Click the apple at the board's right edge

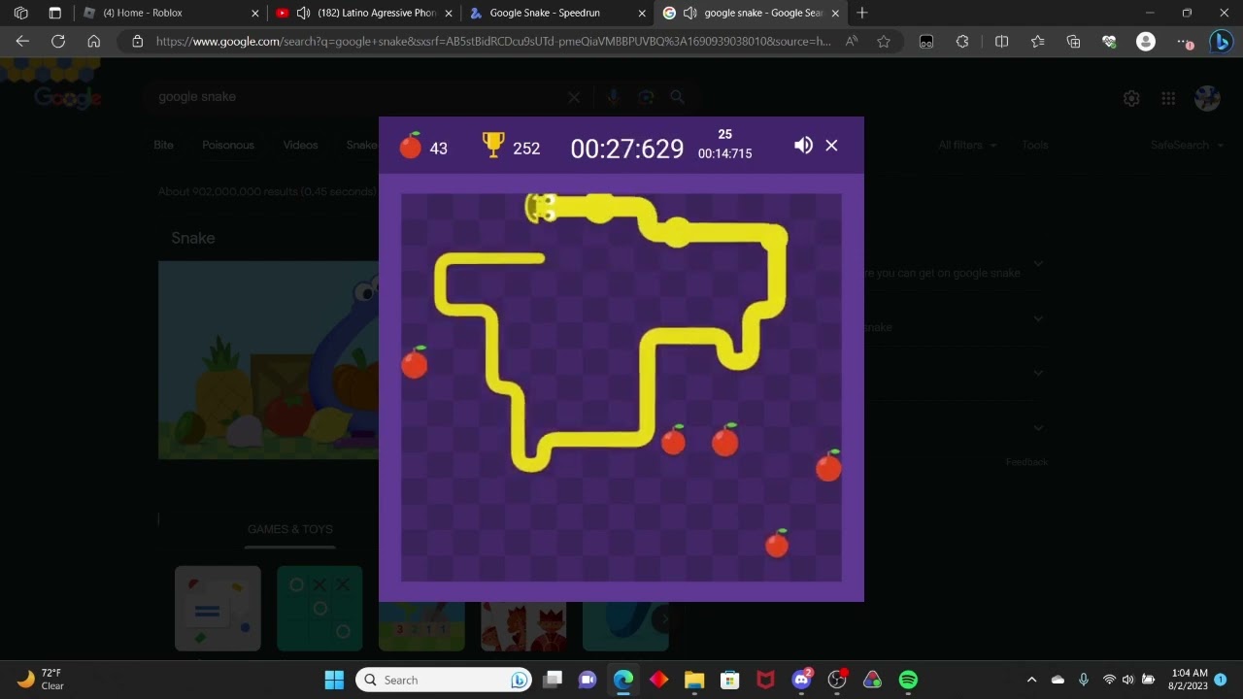click(828, 466)
